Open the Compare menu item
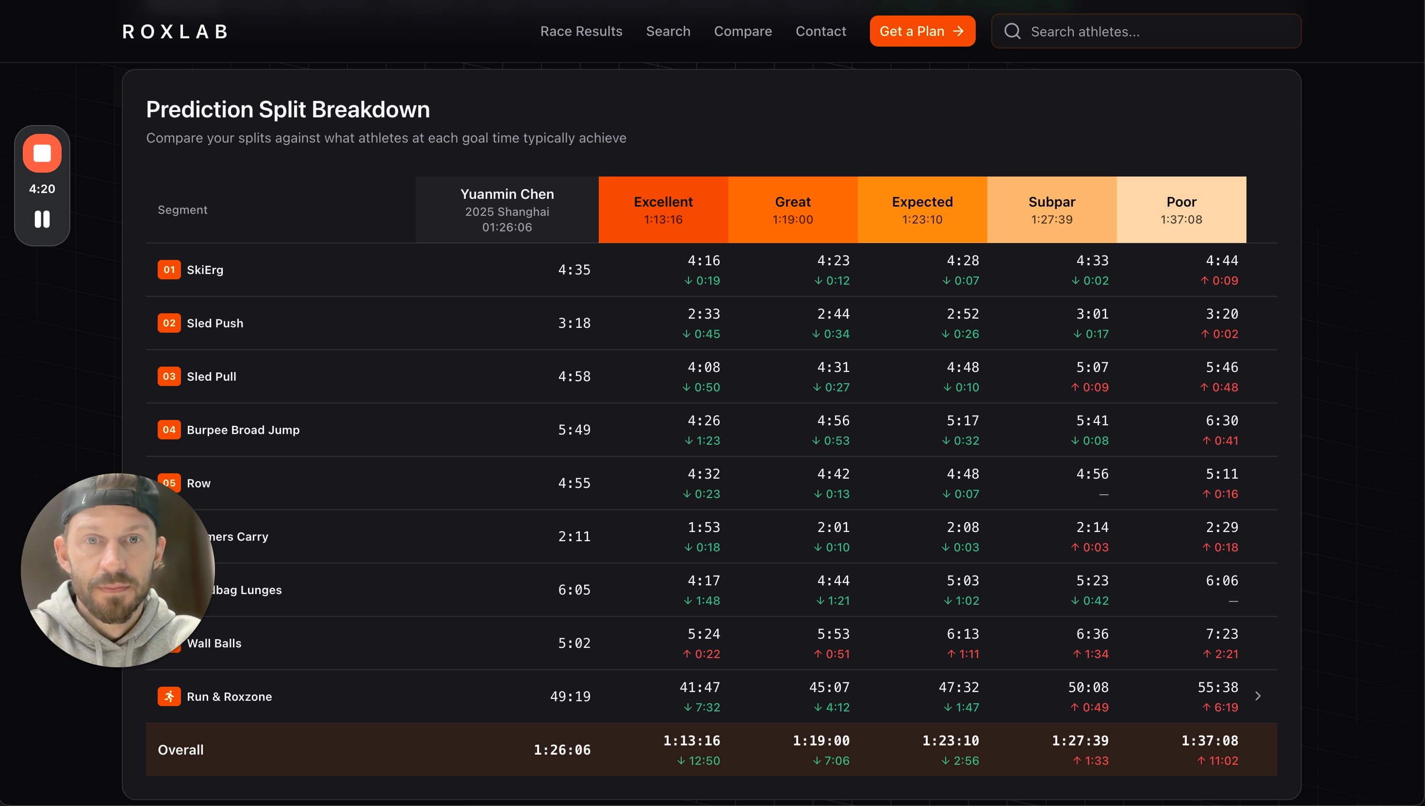The image size is (1425, 806). (743, 32)
